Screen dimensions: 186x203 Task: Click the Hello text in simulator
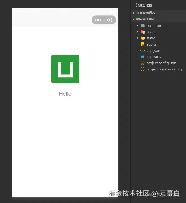pyautogui.click(x=65, y=94)
